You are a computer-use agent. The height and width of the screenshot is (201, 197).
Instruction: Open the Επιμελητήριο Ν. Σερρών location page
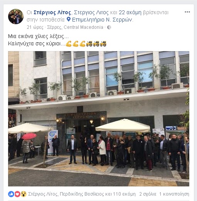pos(102,20)
